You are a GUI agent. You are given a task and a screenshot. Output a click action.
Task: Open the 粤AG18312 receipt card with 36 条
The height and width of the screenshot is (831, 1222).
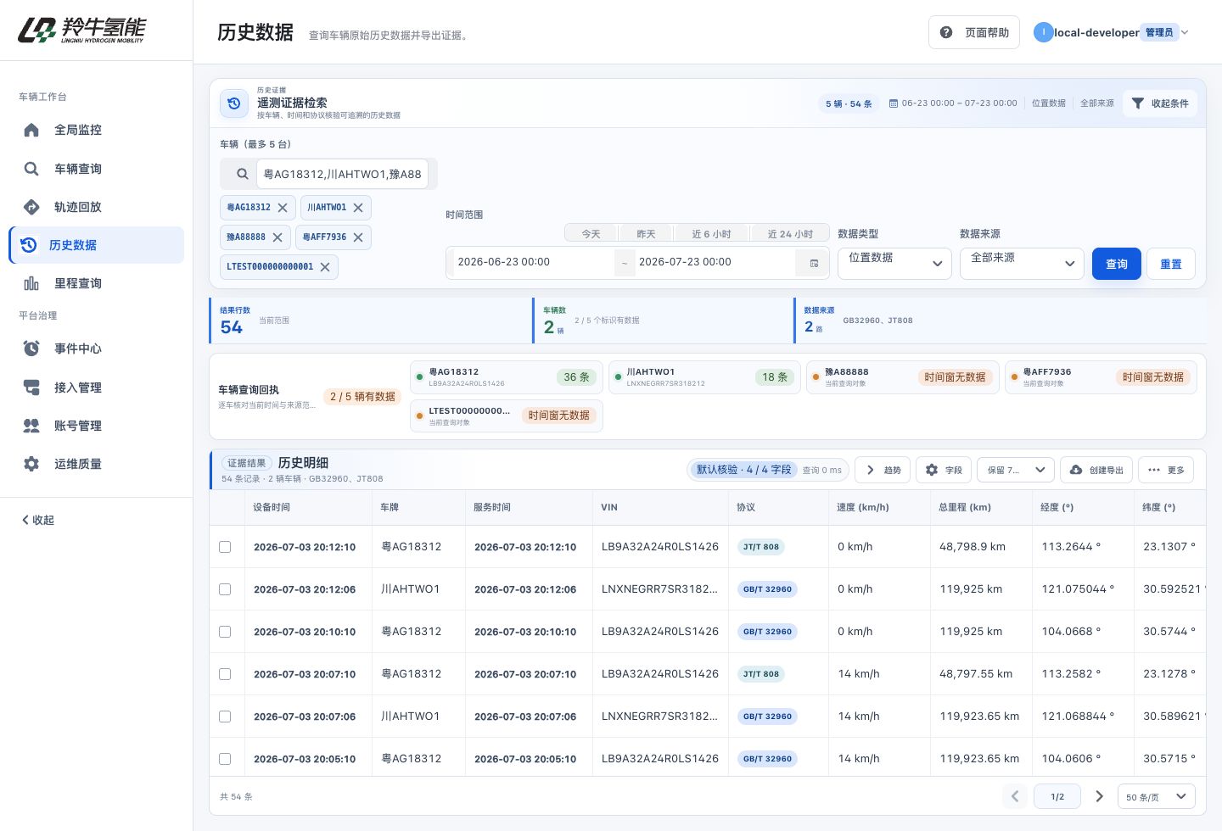point(506,377)
